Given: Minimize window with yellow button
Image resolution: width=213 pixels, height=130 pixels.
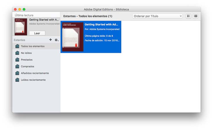Looking at the screenshot, I should [x=20, y=9].
